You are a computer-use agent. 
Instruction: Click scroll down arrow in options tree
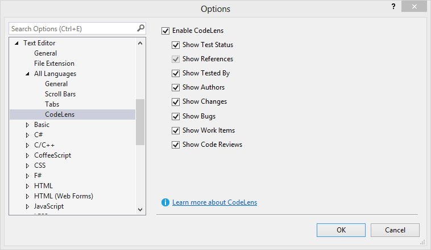pyautogui.click(x=140, y=209)
